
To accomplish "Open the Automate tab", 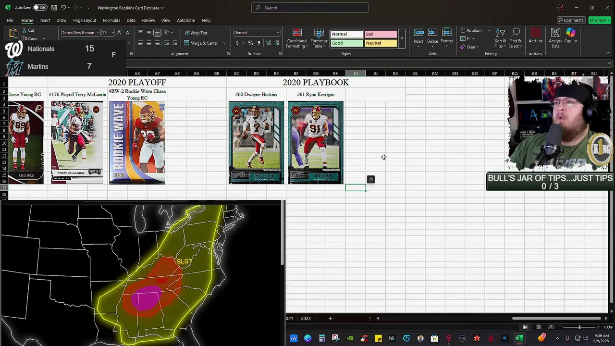I will (186, 20).
